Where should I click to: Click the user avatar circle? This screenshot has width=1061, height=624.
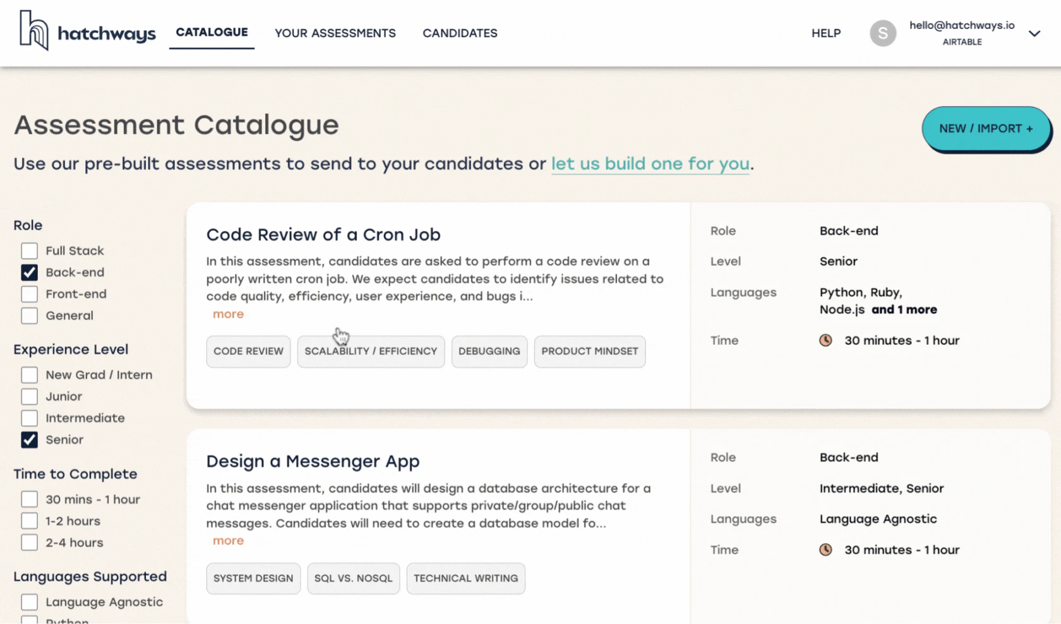(882, 33)
